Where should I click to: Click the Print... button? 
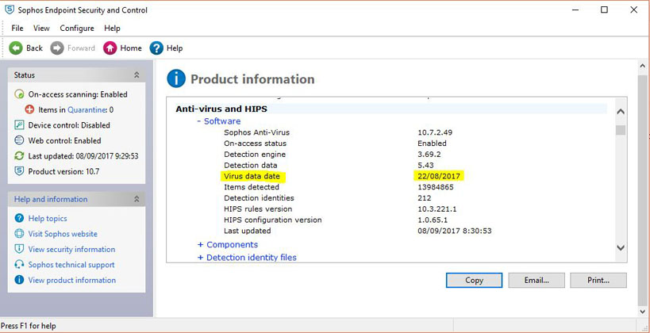coord(598,280)
